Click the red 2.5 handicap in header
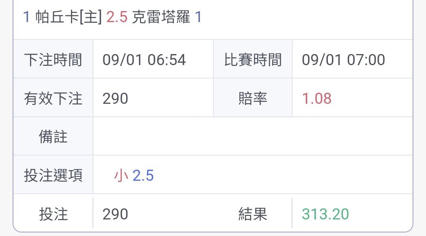Image resolution: width=426 pixels, height=236 pixels. (x=117, y=18)
